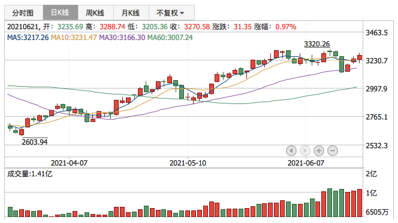Switch to the 分时图 tab
Image resolution: width=398 pixels, height=223 pixels.
click(23, 13)
